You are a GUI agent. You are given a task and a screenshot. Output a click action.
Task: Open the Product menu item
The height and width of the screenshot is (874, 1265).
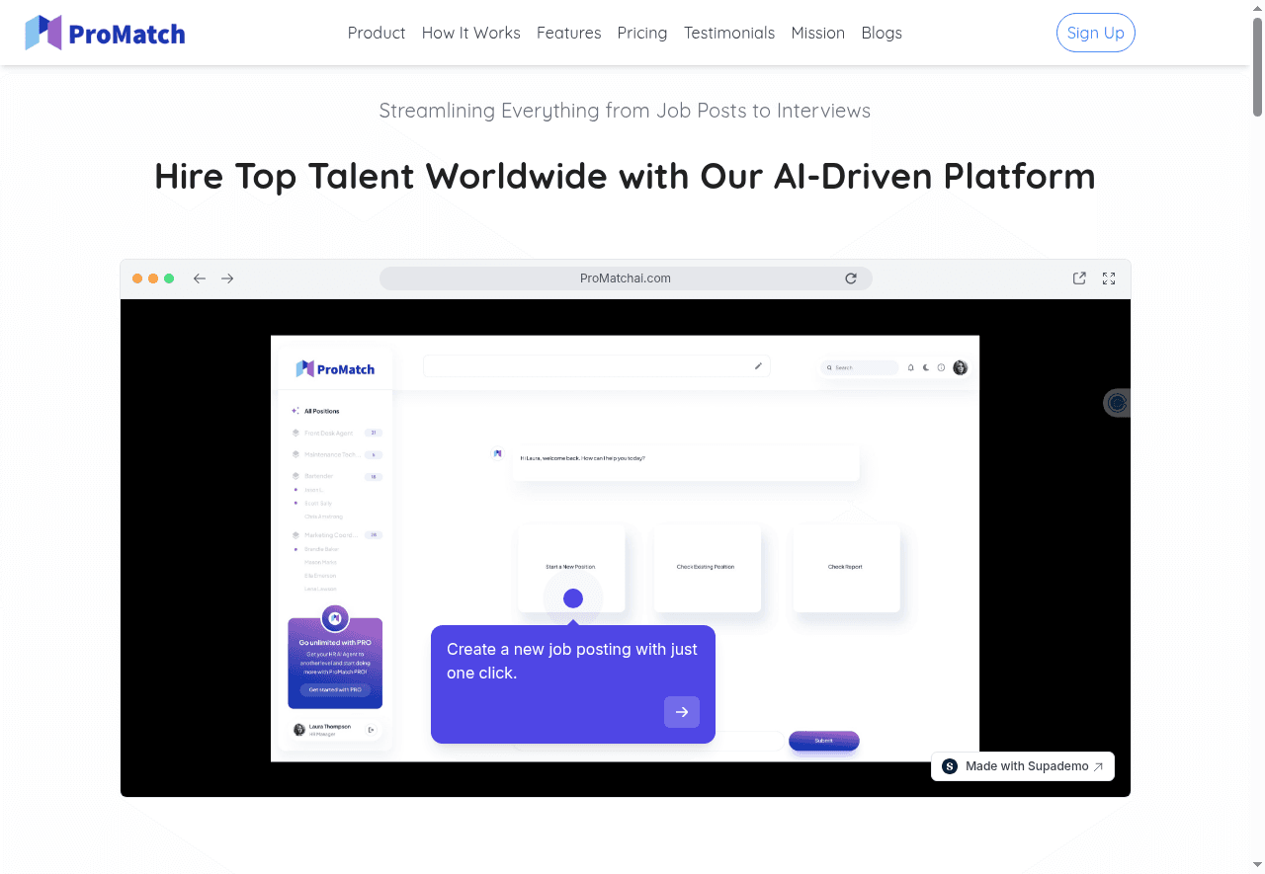coord(377,33)
